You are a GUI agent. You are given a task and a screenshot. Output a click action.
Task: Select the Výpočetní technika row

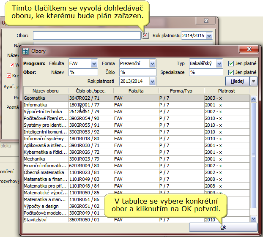[137, 112]
